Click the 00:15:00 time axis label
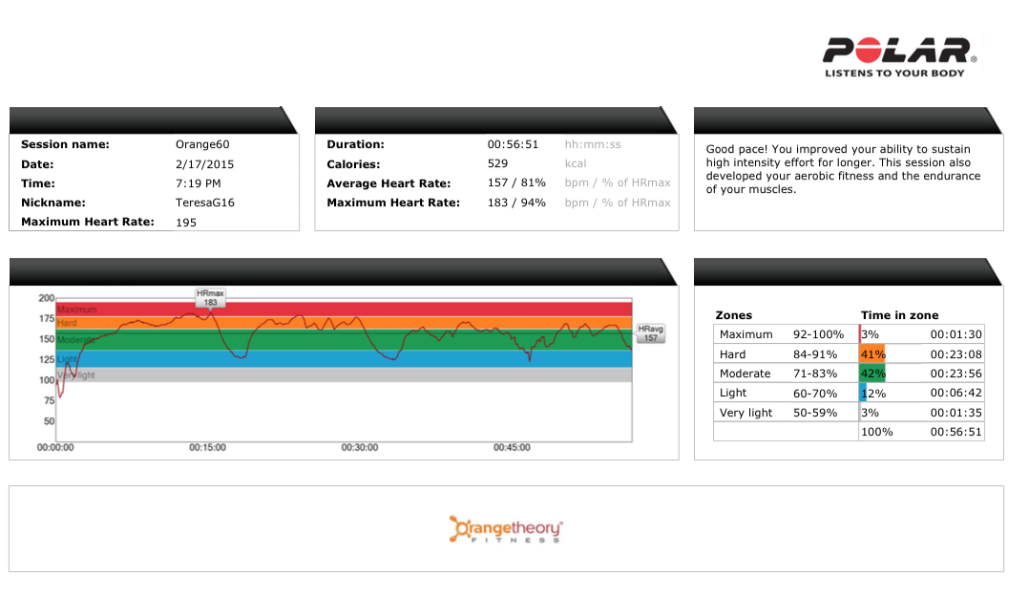 click(x=207, y=447)
